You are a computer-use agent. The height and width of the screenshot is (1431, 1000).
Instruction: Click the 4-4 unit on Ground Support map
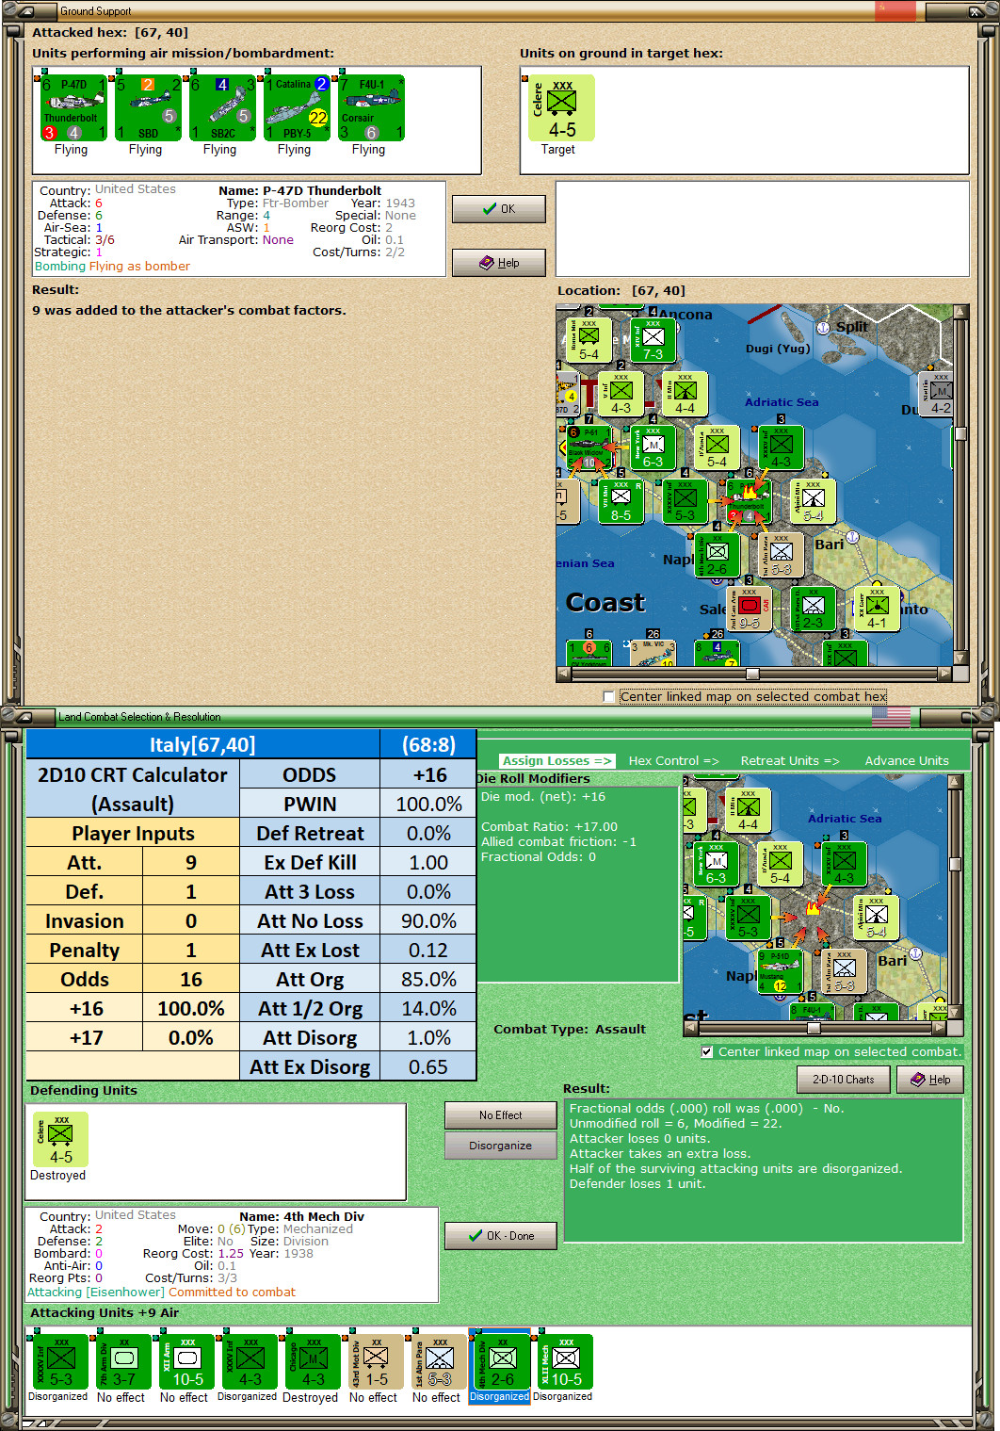coord(685,394)
